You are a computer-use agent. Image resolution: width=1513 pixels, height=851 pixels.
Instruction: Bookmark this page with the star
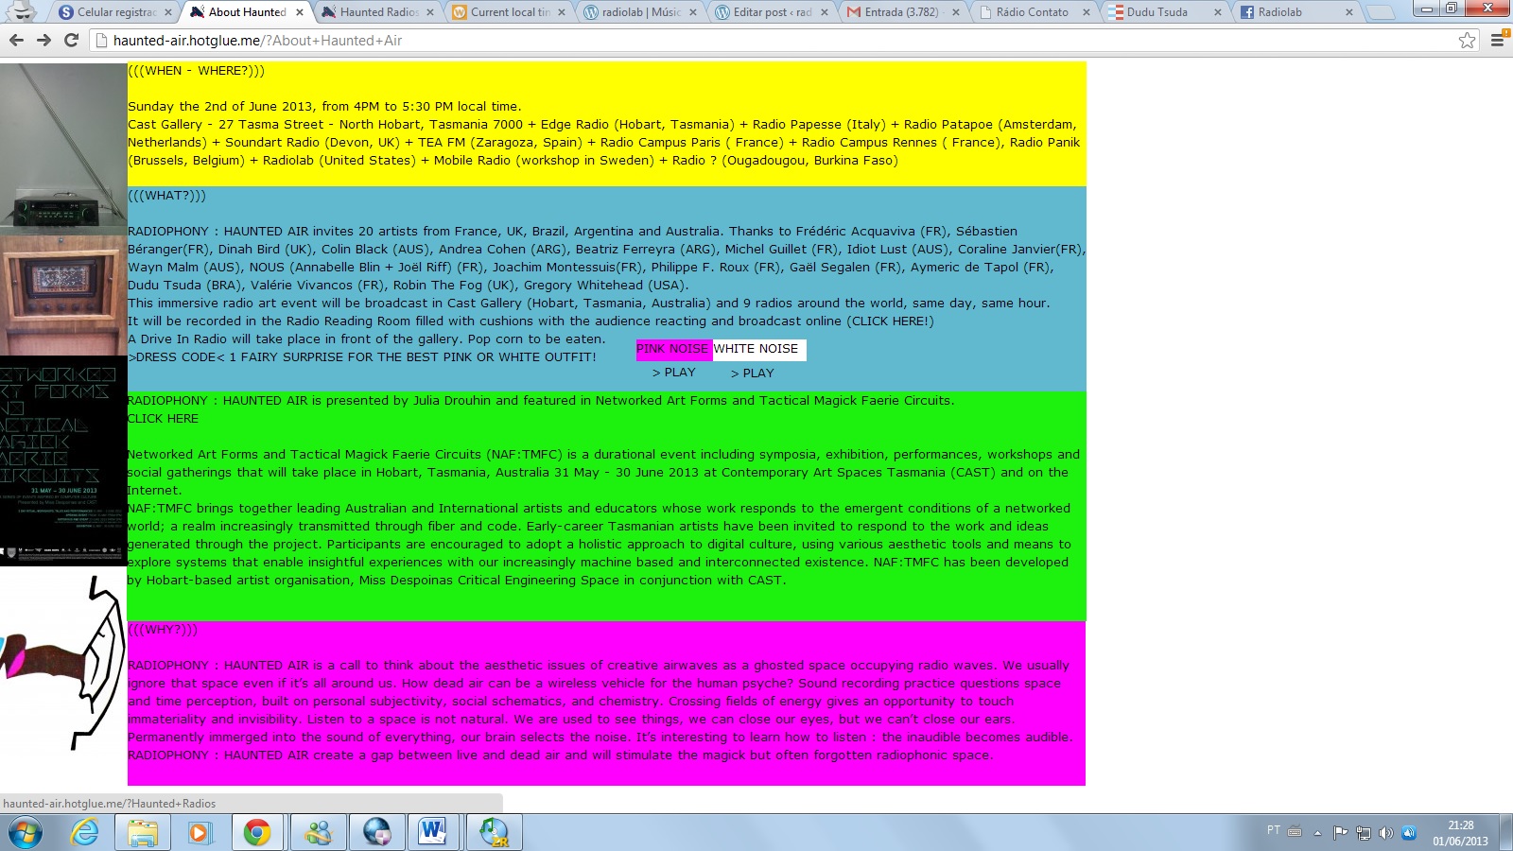1467,41
